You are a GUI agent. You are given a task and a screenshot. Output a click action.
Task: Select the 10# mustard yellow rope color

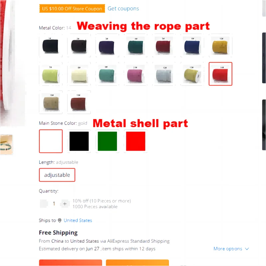pos(220,46)
